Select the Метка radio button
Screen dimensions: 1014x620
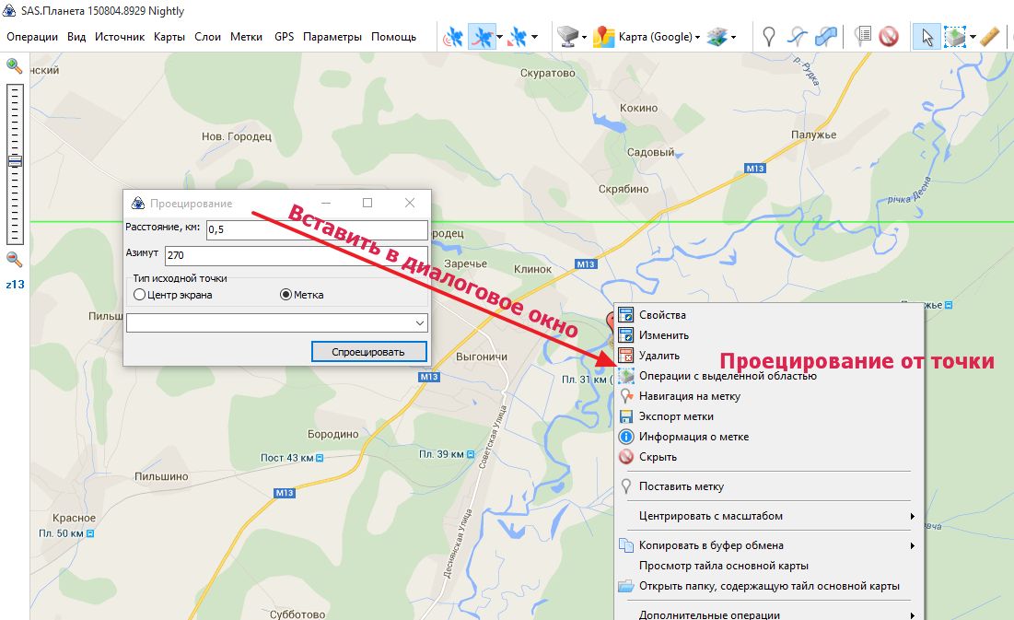pyautogui.click(x=286, y=295)
